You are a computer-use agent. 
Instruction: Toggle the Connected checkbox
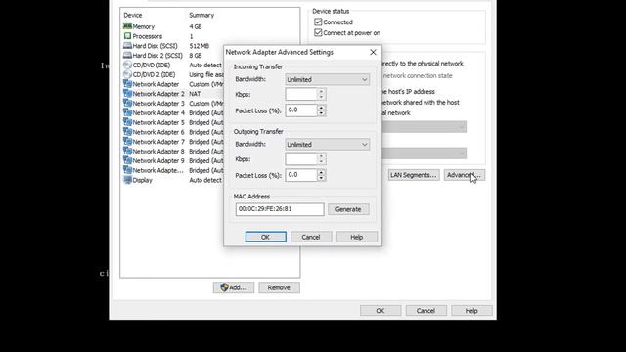(318, 22)
